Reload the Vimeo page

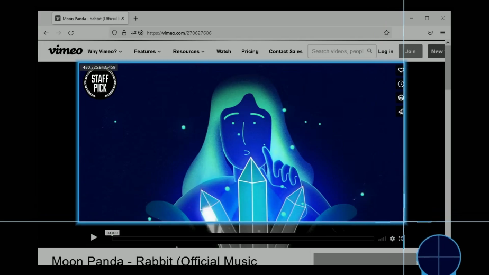pyautogui.click(x=71, y=33)
